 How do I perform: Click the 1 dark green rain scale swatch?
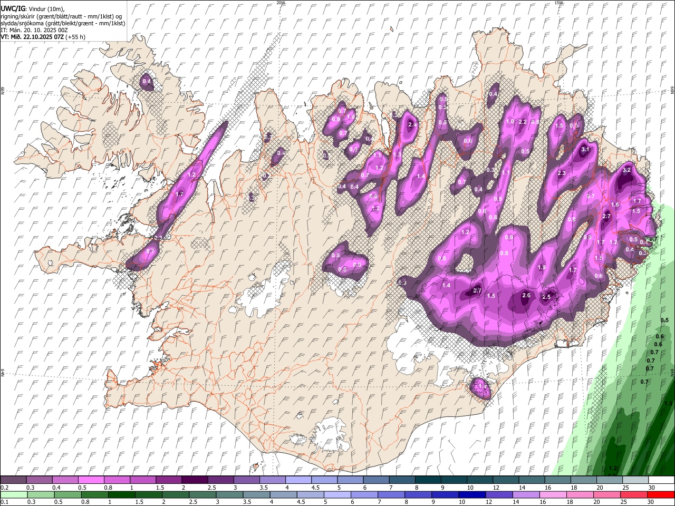[x=121, y=494]
